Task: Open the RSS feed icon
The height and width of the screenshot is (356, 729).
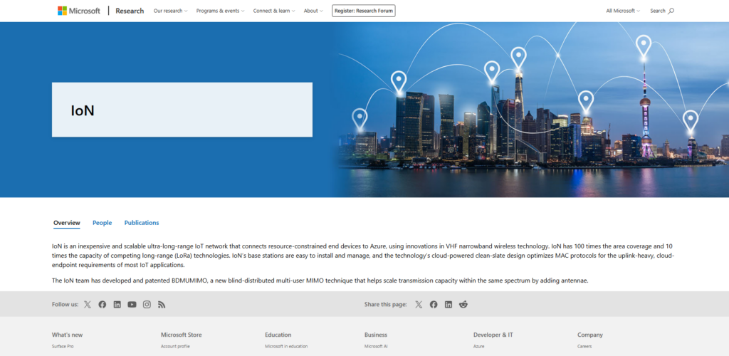Action: tap(162, 305)
